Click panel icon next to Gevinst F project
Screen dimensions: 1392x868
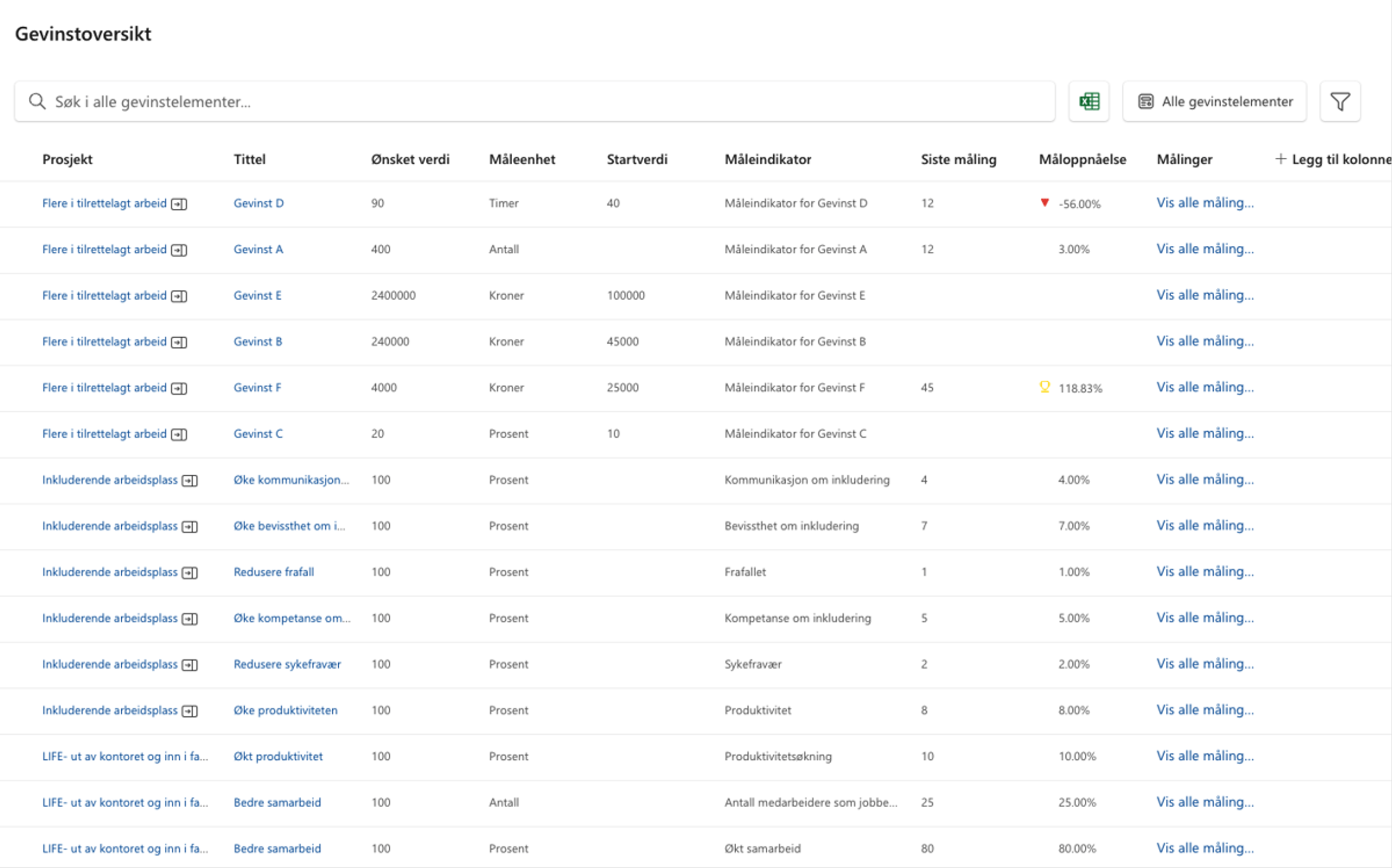coord(179,389)
